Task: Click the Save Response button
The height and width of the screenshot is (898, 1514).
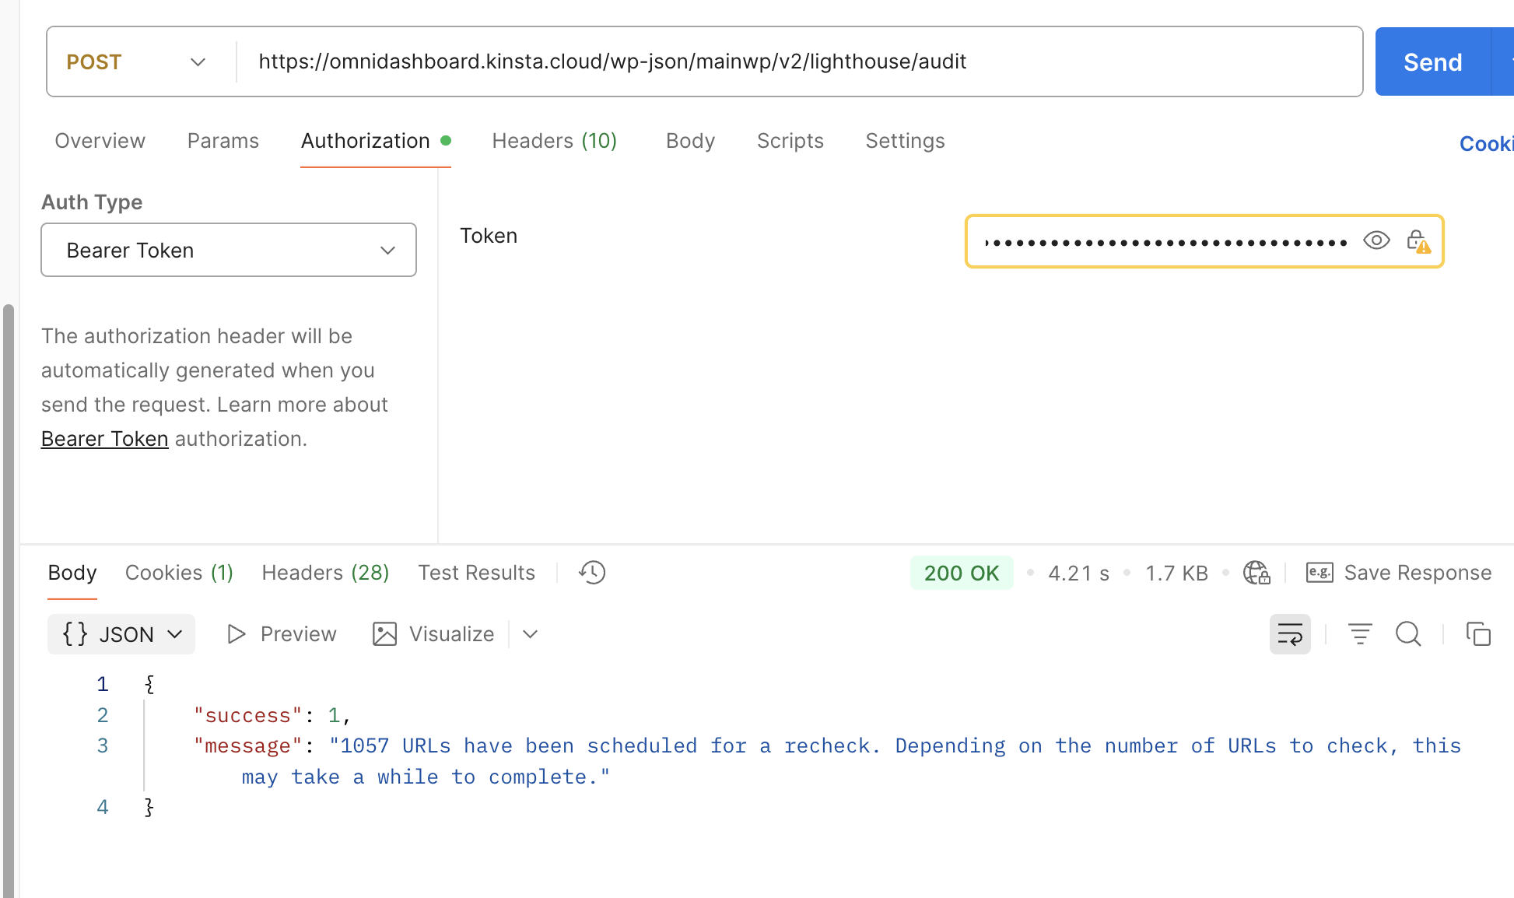Action: [1399, 573]
